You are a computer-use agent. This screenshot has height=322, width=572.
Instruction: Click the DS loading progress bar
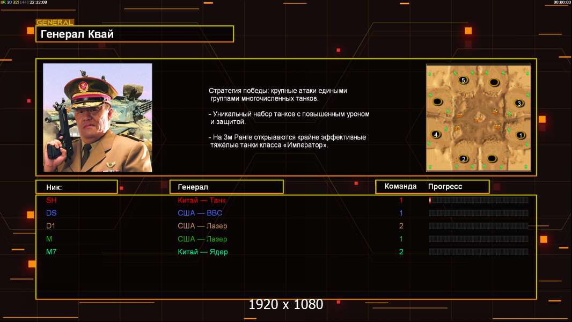click(x=479, y=213)
